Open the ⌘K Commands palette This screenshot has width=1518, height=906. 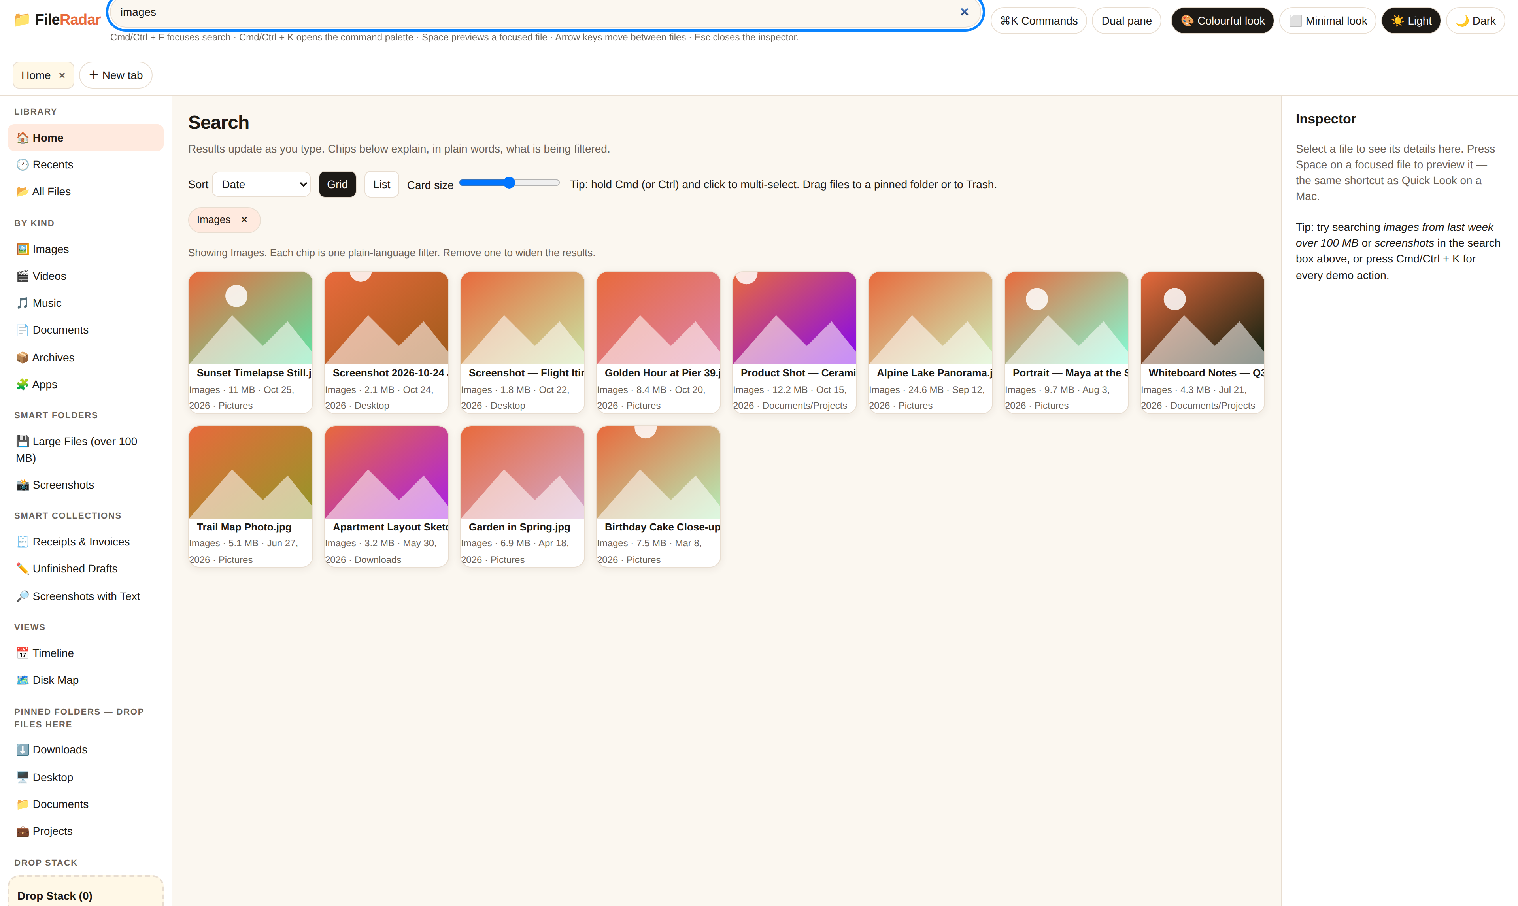pyautogui.click(x=1039, y=21)
